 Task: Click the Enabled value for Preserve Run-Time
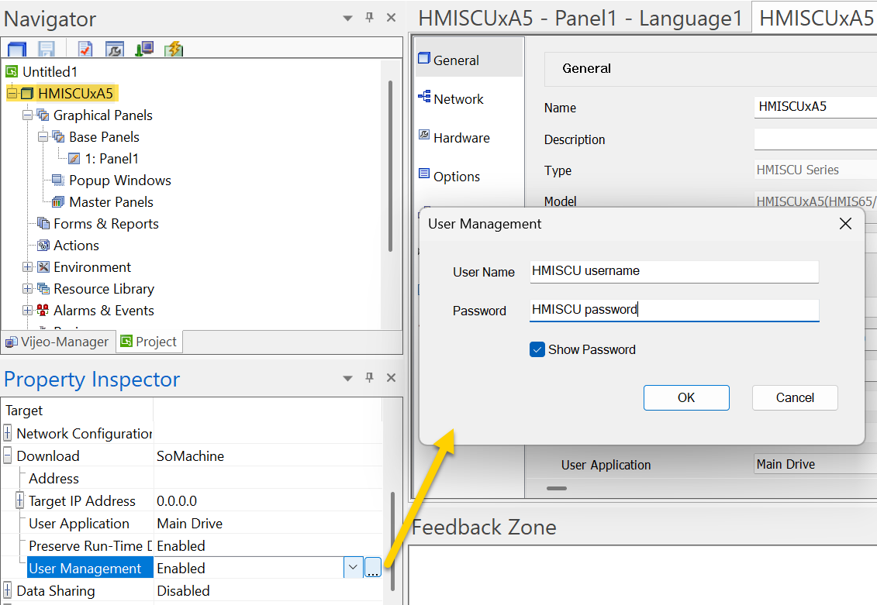[181, 546]
